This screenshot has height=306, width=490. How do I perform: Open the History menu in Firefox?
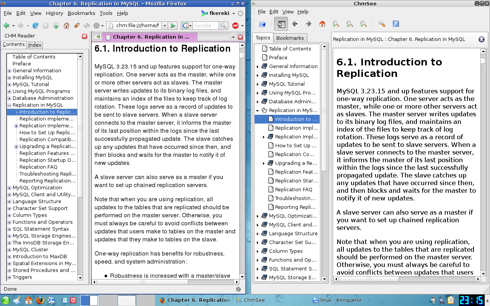pyautogui.click(x=54, y=13)
